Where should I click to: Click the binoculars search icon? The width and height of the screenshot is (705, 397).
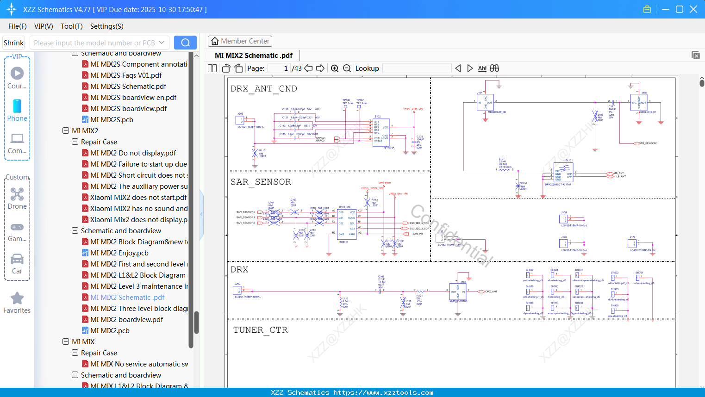(494, 68)
